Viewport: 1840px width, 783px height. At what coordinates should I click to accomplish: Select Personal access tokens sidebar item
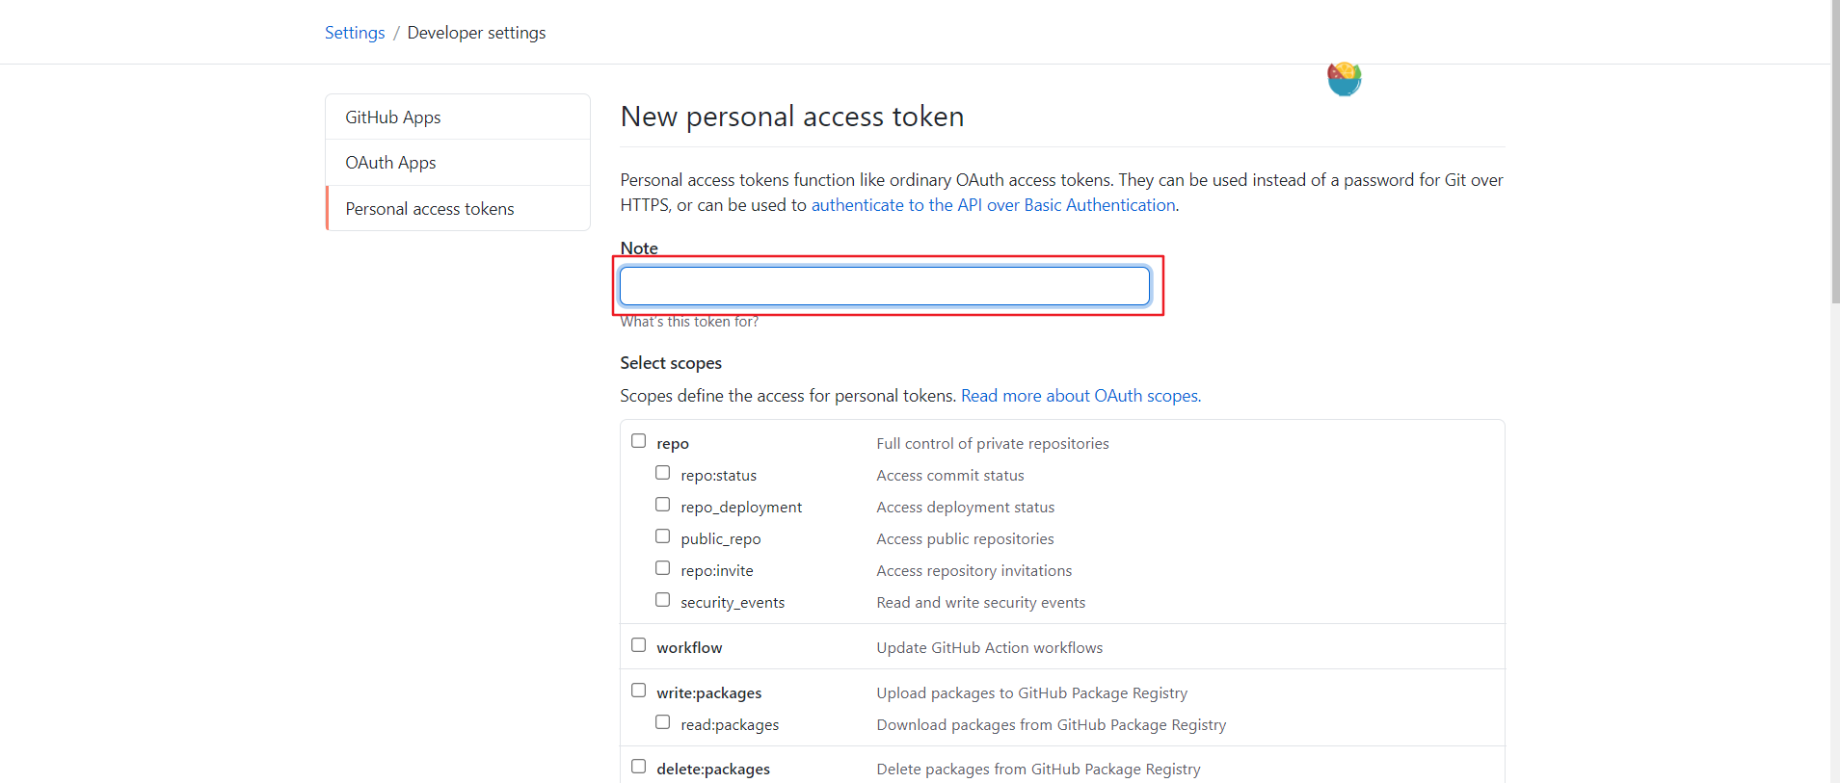click(x=458, y=209)
